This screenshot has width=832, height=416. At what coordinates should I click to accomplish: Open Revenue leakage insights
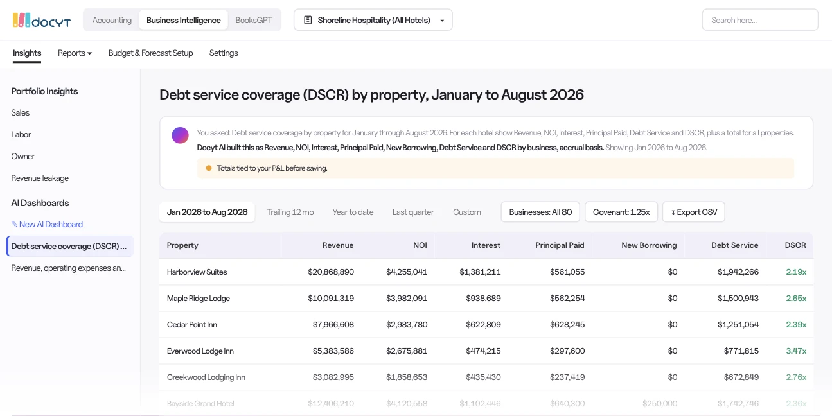click(40, 178)
